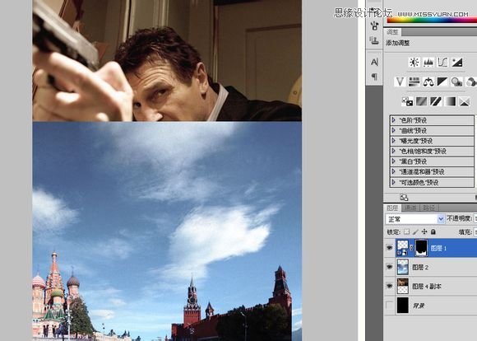Viewport: 477px width, 341px height.
Task: Select layer named 背景
Action: point(419,306)
